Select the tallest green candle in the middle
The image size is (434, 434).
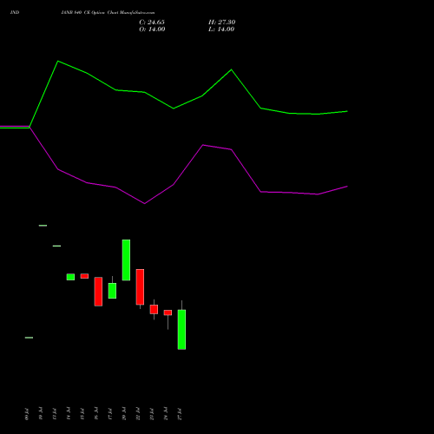tap(126, 260)
